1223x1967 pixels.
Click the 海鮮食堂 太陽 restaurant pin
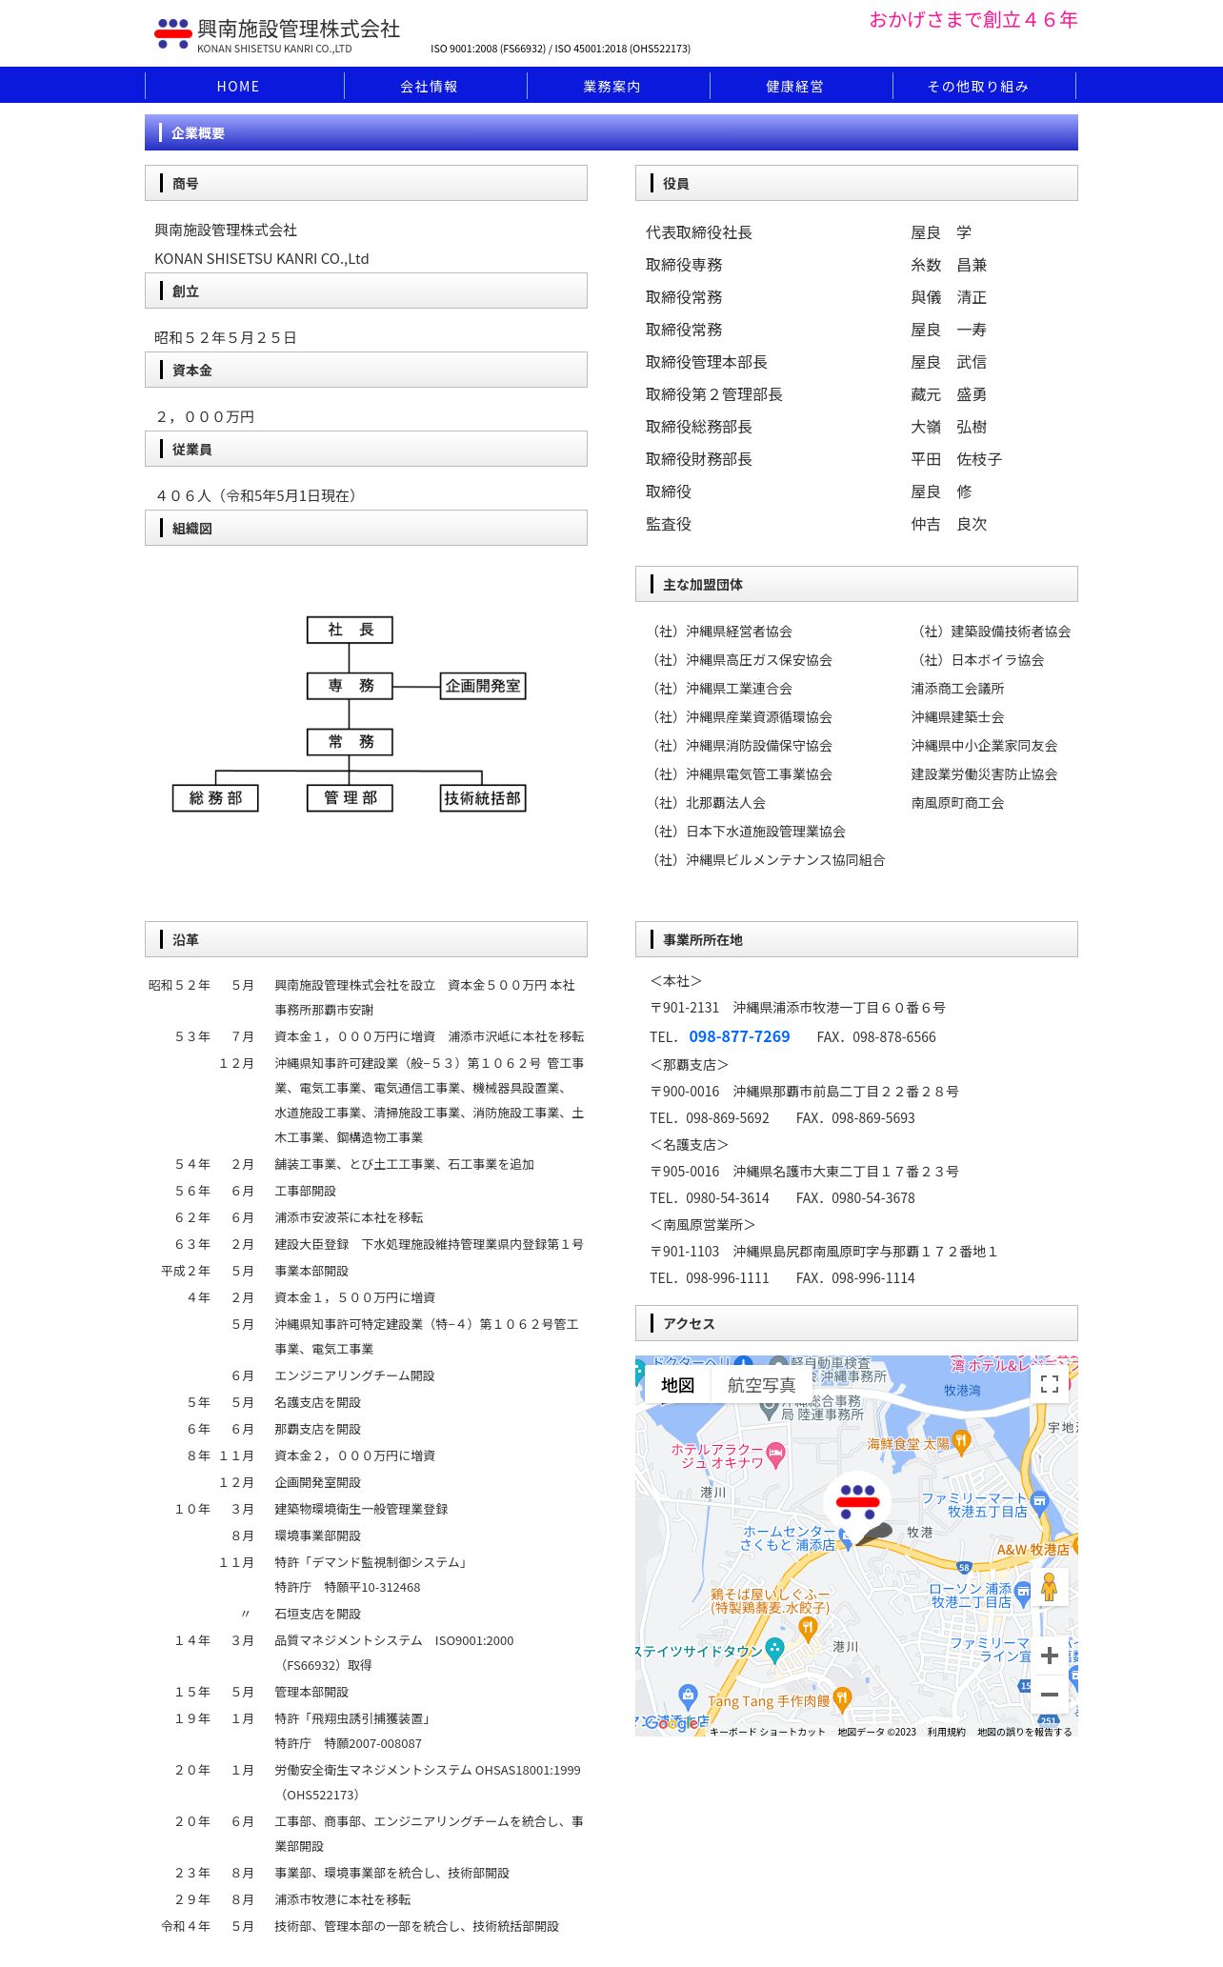pyautogui.click(x=961, y=1442)
